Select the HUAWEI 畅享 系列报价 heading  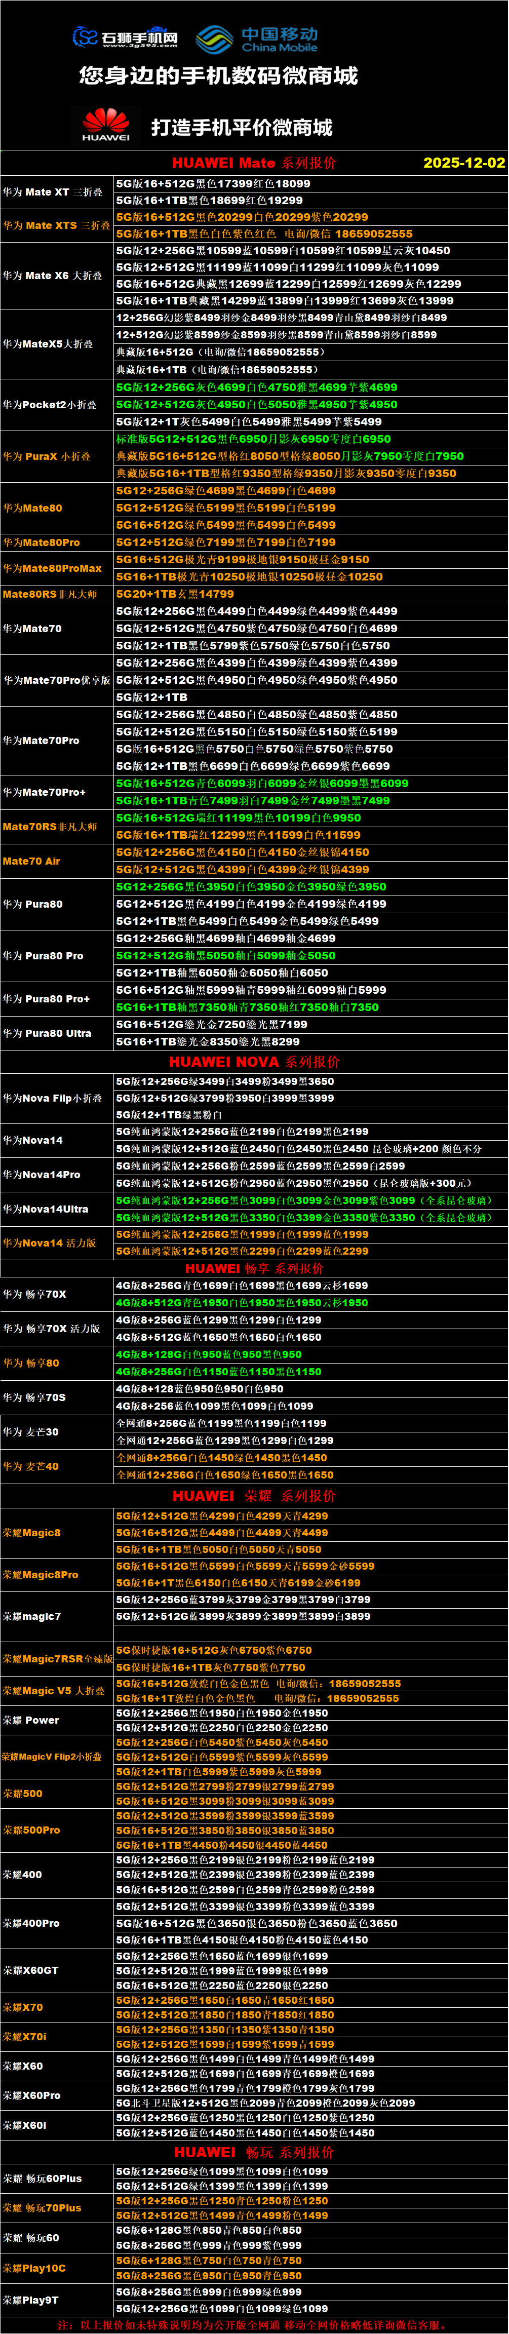tap(254, 1268)
